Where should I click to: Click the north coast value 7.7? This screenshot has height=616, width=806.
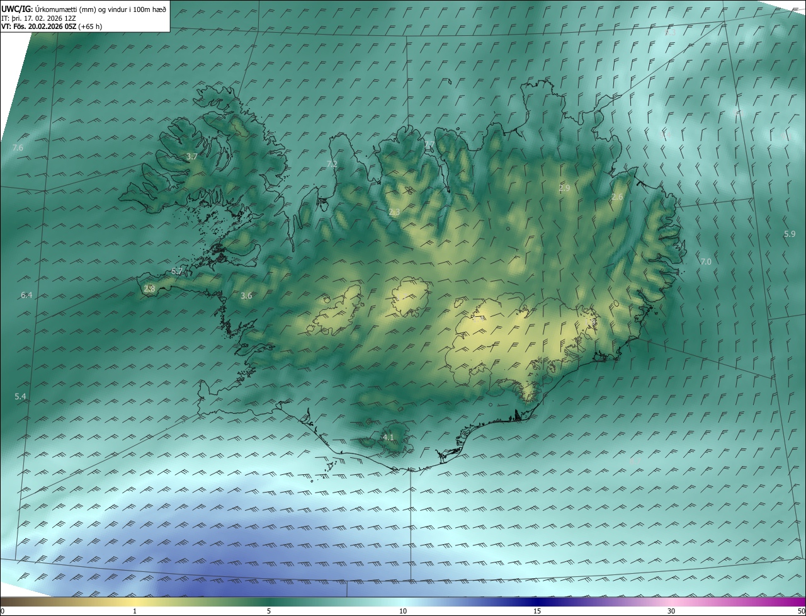click(429, 145)
